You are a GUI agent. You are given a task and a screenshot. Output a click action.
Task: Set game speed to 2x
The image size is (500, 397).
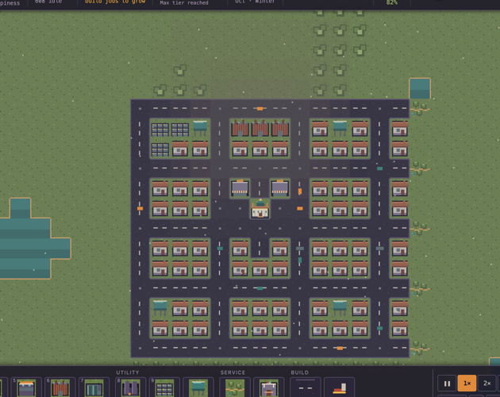[x=487, y=384]
